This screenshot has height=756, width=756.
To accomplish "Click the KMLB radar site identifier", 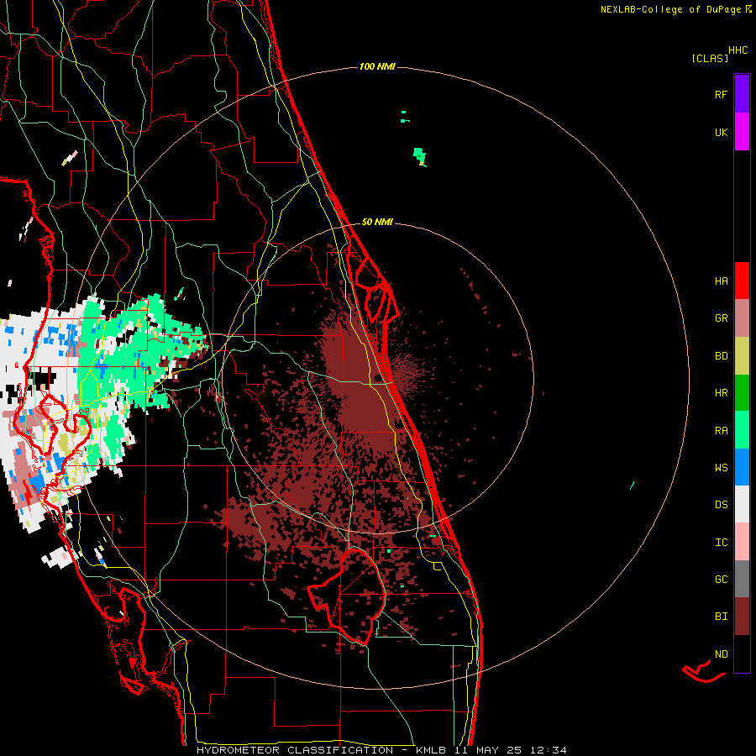I will (x=431, y=750).
